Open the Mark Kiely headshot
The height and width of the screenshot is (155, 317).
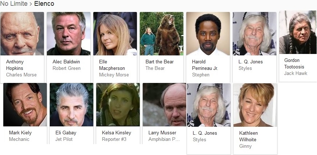click(25, 105)
